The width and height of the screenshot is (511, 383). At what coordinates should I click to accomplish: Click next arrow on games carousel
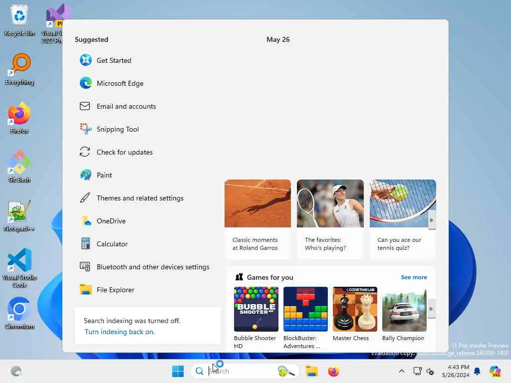(x=431, y=309)
